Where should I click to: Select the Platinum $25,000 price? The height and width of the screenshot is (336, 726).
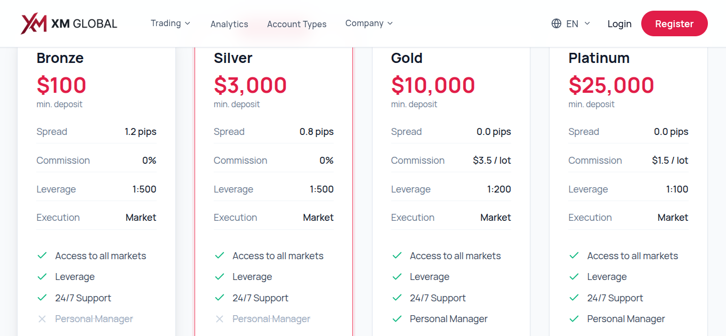coord(611,85)
